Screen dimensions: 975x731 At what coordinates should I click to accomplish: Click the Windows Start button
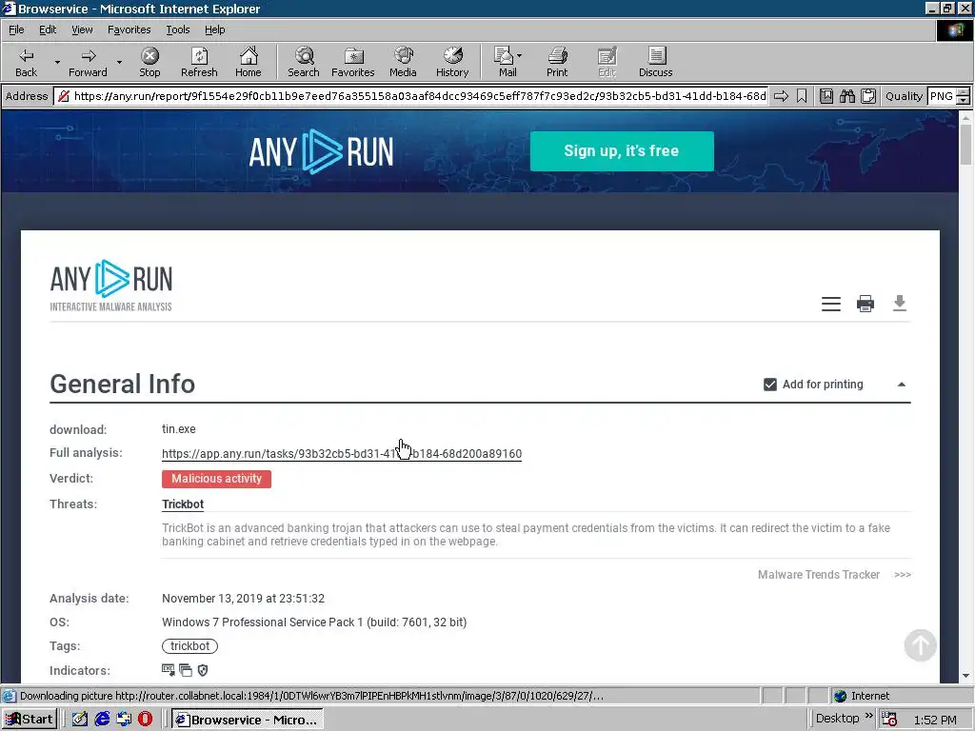click(30, 720)
